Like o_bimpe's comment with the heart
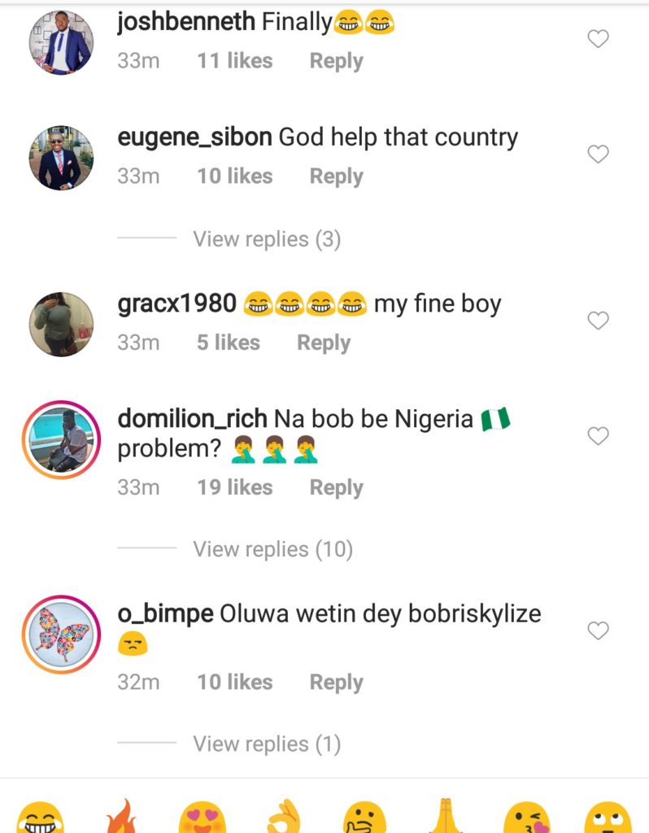Image resolution: width=649 pixels, height=833 pixels. 598,630
